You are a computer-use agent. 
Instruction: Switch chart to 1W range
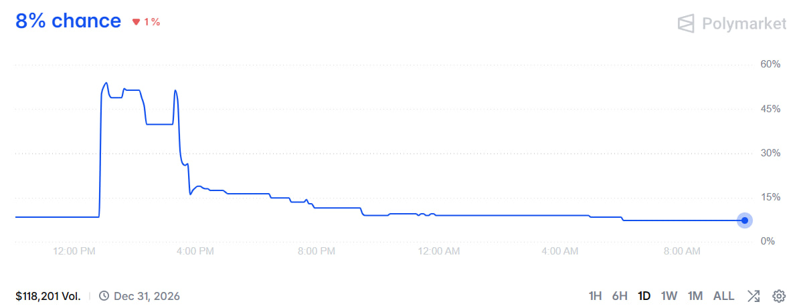click(669, 296)
